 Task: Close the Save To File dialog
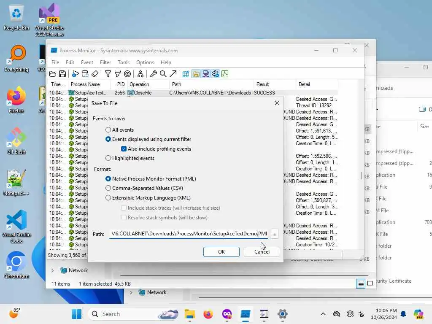tap(277, 103)
